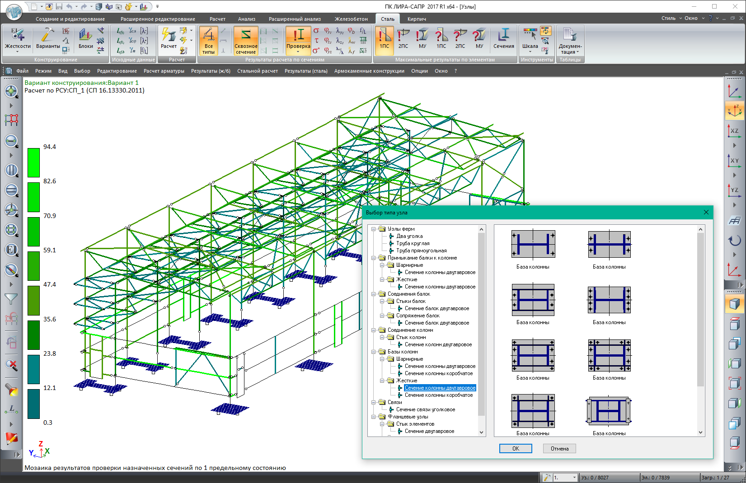Viewport: 746px width, 483px height.
Task: Run the steel Расчет calculation
Action: 169,39
